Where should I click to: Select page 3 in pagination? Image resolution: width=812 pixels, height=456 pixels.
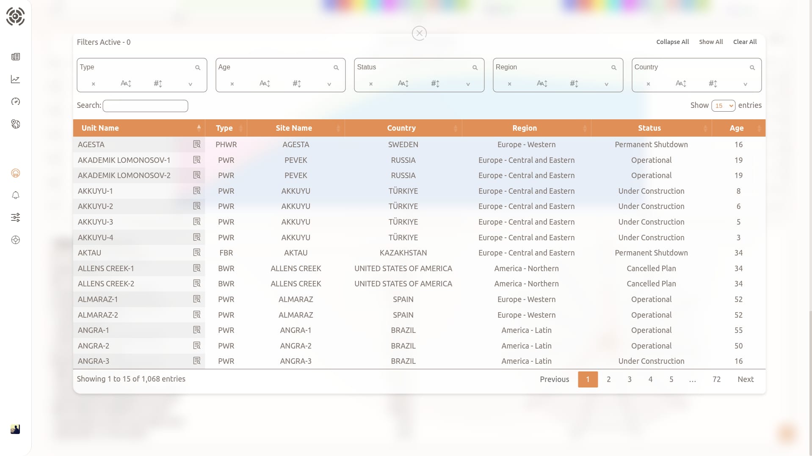point(630,379)
